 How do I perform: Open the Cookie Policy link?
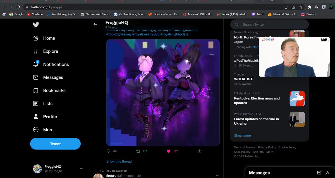pos(287,147)
